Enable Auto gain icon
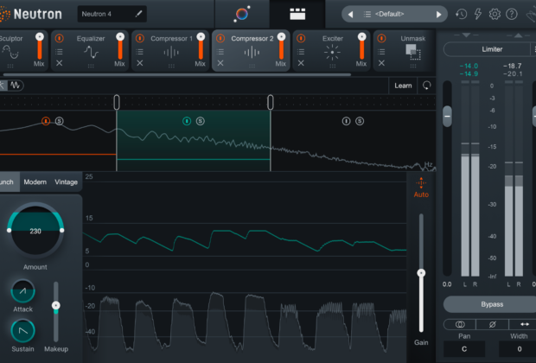The image size is (536, 363). [x=421, y=188]
